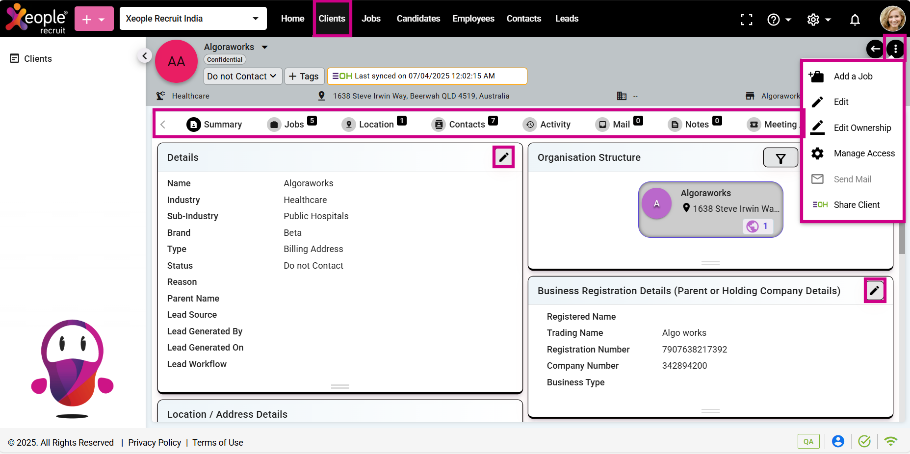
Task: Click the Tags button
Action: (304, 76)
